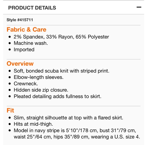Image resolution: width=145 pixels, height=145 pixels.
Task: Click the bullet point beside Crewneck
Action: 9,84
